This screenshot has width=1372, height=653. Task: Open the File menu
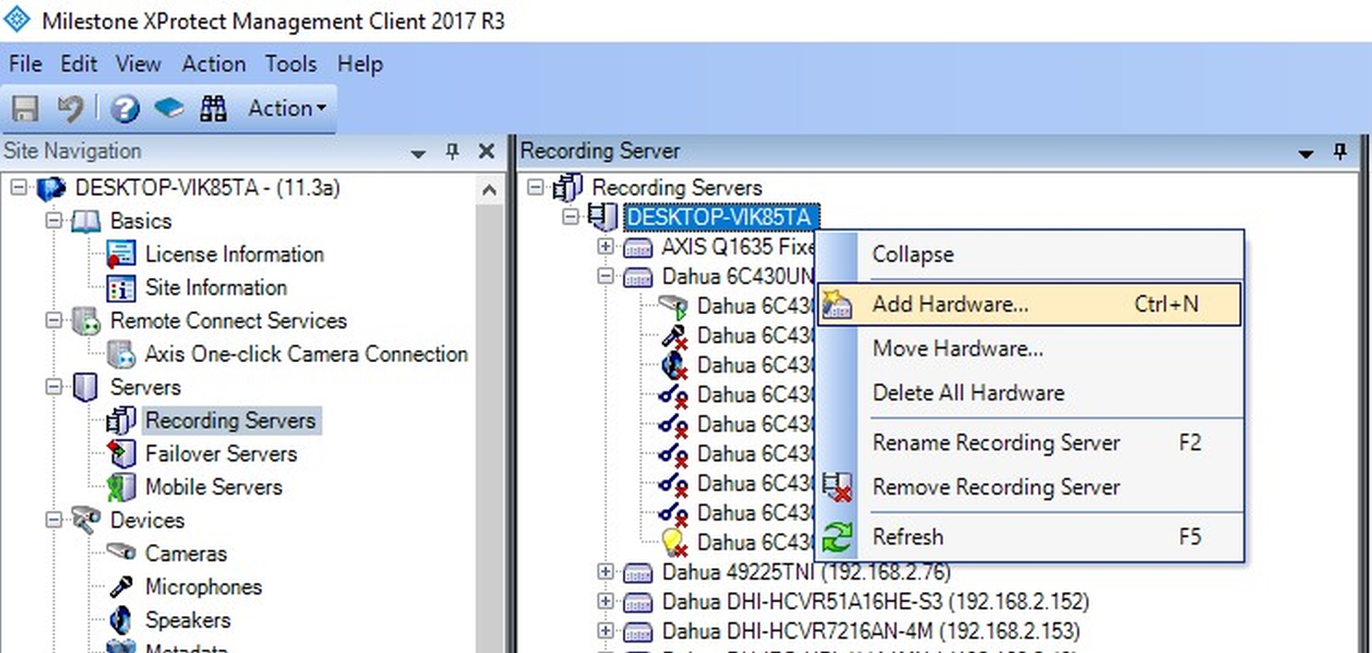point(25,64)
